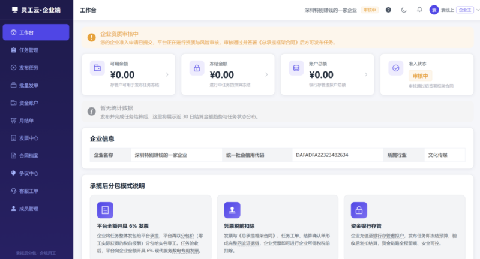The image size is (480, 259).
Task: Open the 工作台 dashboard menu item
Action: (36, 32)
